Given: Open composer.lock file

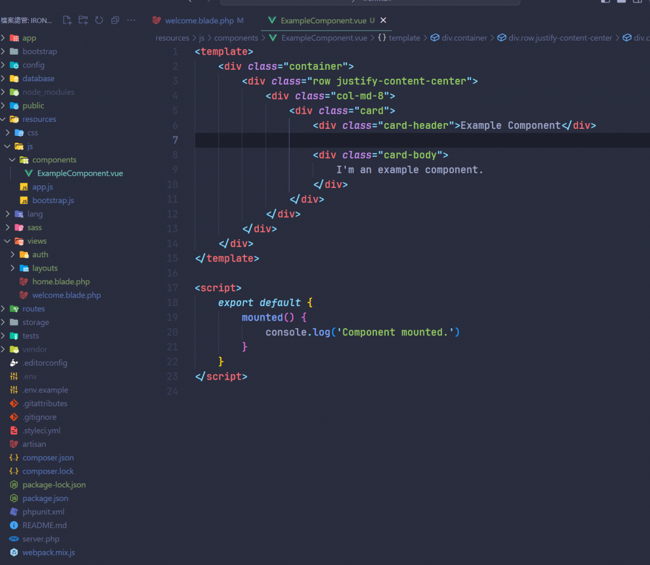Looking at the screenshot, I should pyautogui.click(x=48, y=471).
